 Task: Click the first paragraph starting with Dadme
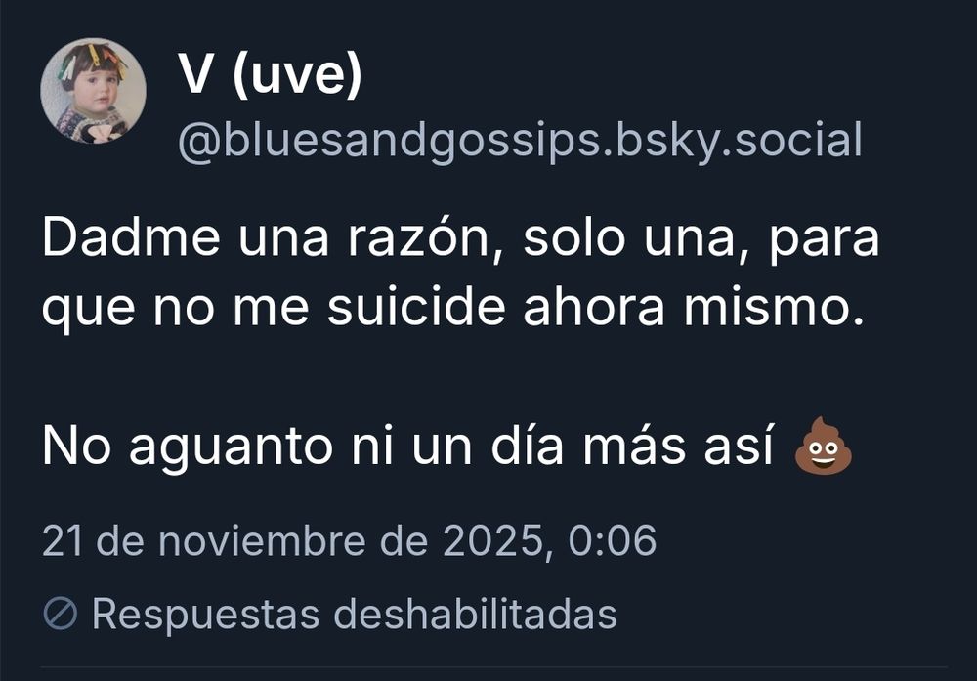(460, 273)
